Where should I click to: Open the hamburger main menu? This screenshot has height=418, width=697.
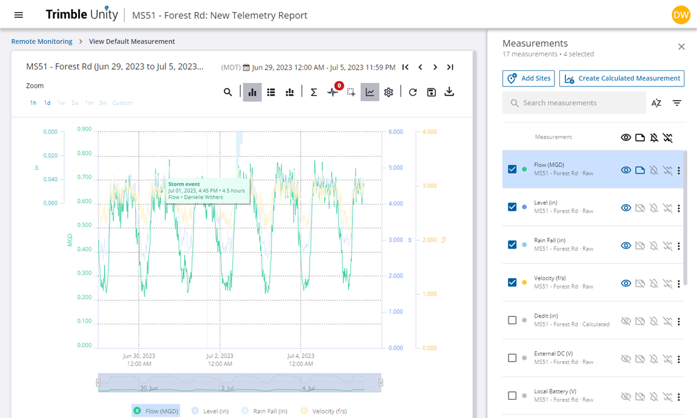19,15
